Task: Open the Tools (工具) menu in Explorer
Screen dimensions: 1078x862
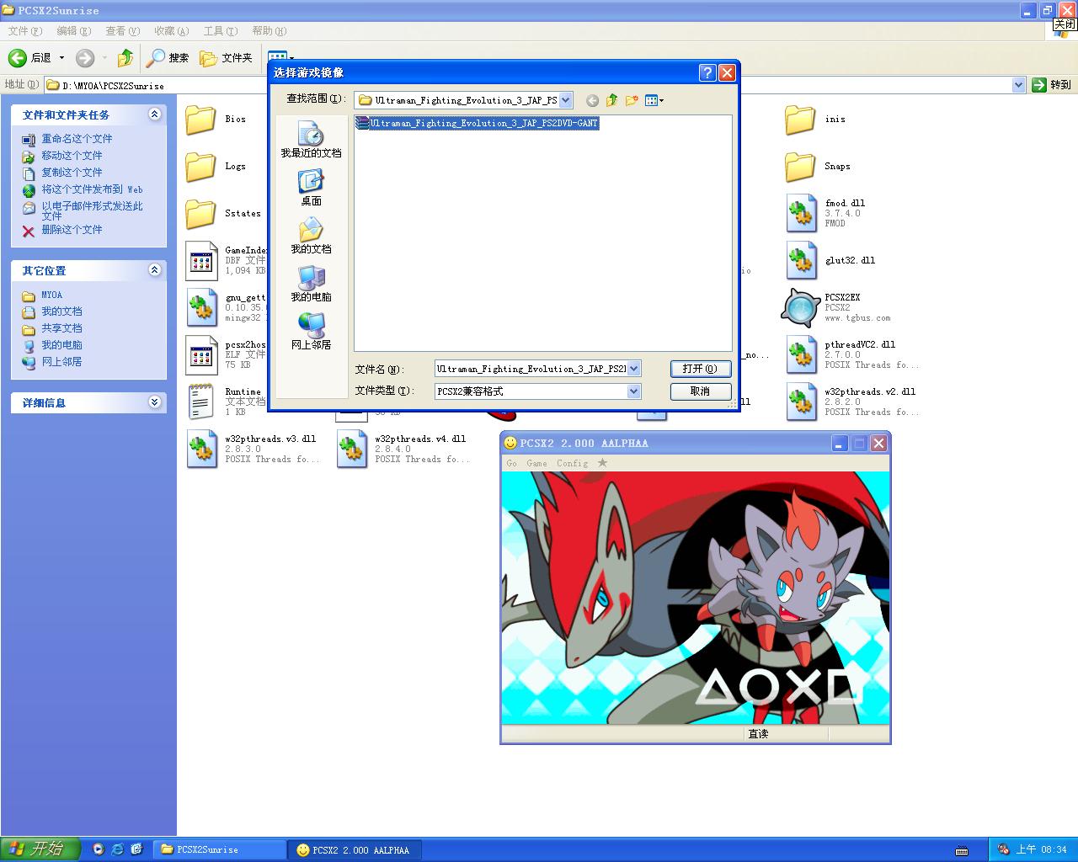Action: coord(220,31)
